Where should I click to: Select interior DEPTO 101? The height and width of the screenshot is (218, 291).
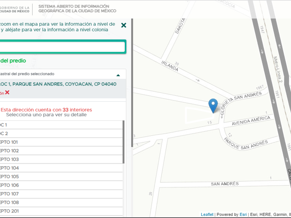click(61, 142)
